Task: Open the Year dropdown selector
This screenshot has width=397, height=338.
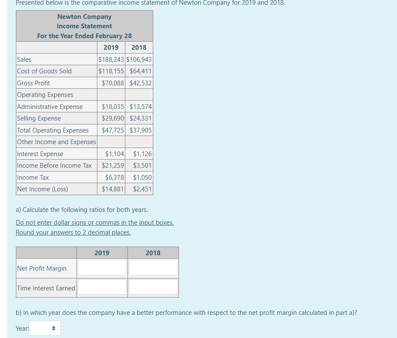Action: click(44, 328)
